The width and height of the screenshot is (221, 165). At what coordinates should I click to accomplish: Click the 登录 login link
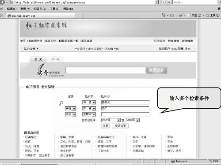[x=181, y=49]
